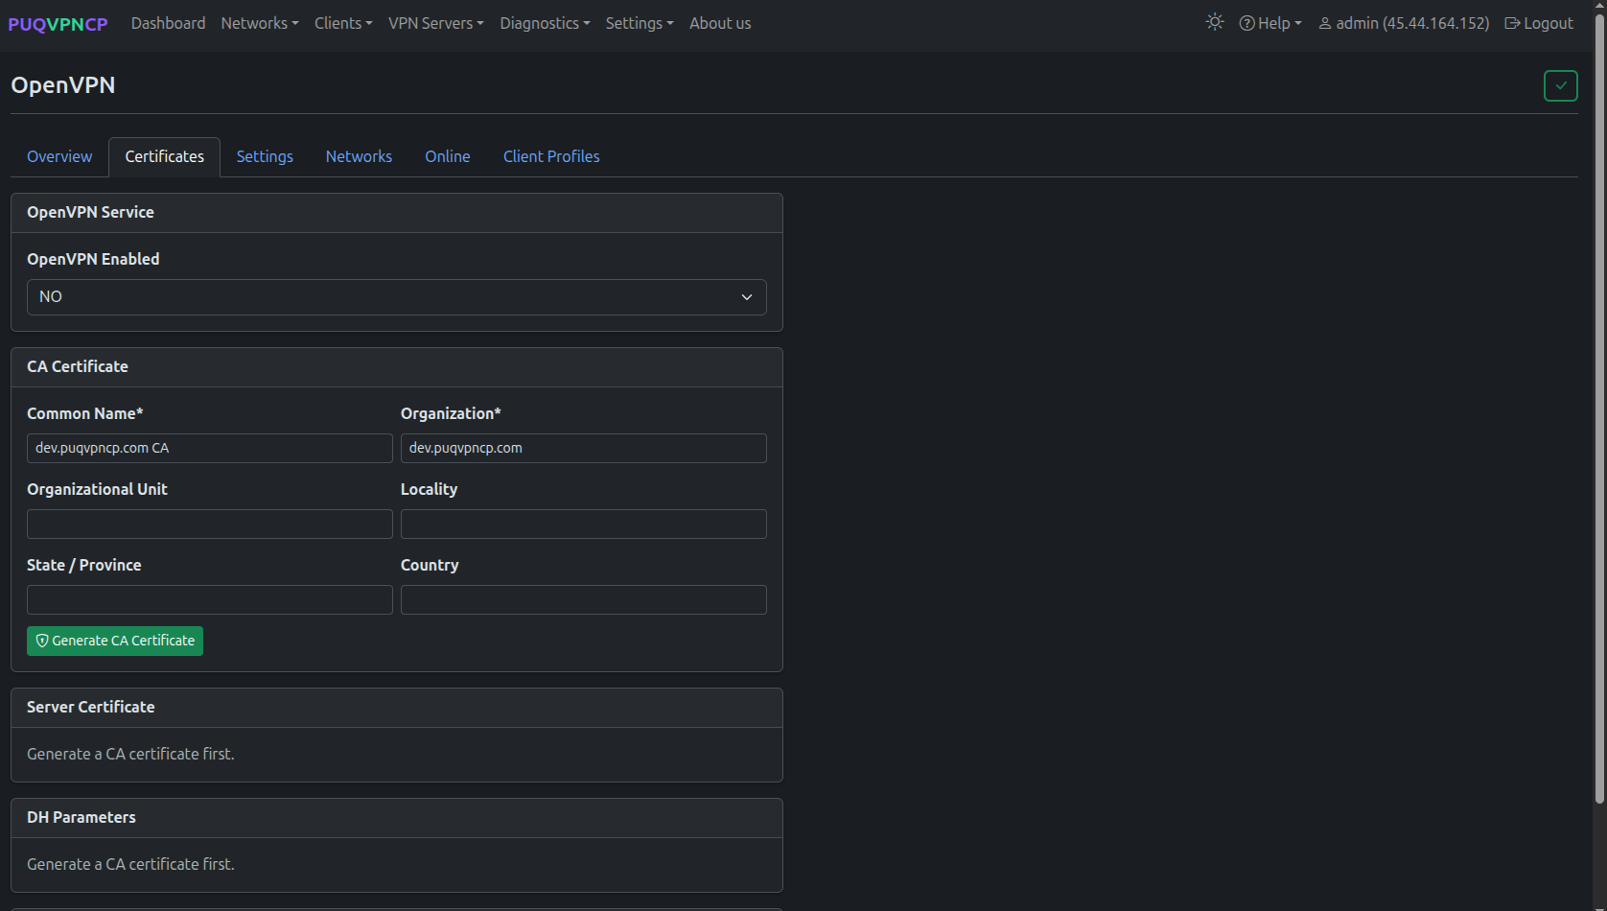The width and height of the screenshot is (1607, 911).
Task: Expand the Networks menu in the navbar
Action: (x=260, y=23)
